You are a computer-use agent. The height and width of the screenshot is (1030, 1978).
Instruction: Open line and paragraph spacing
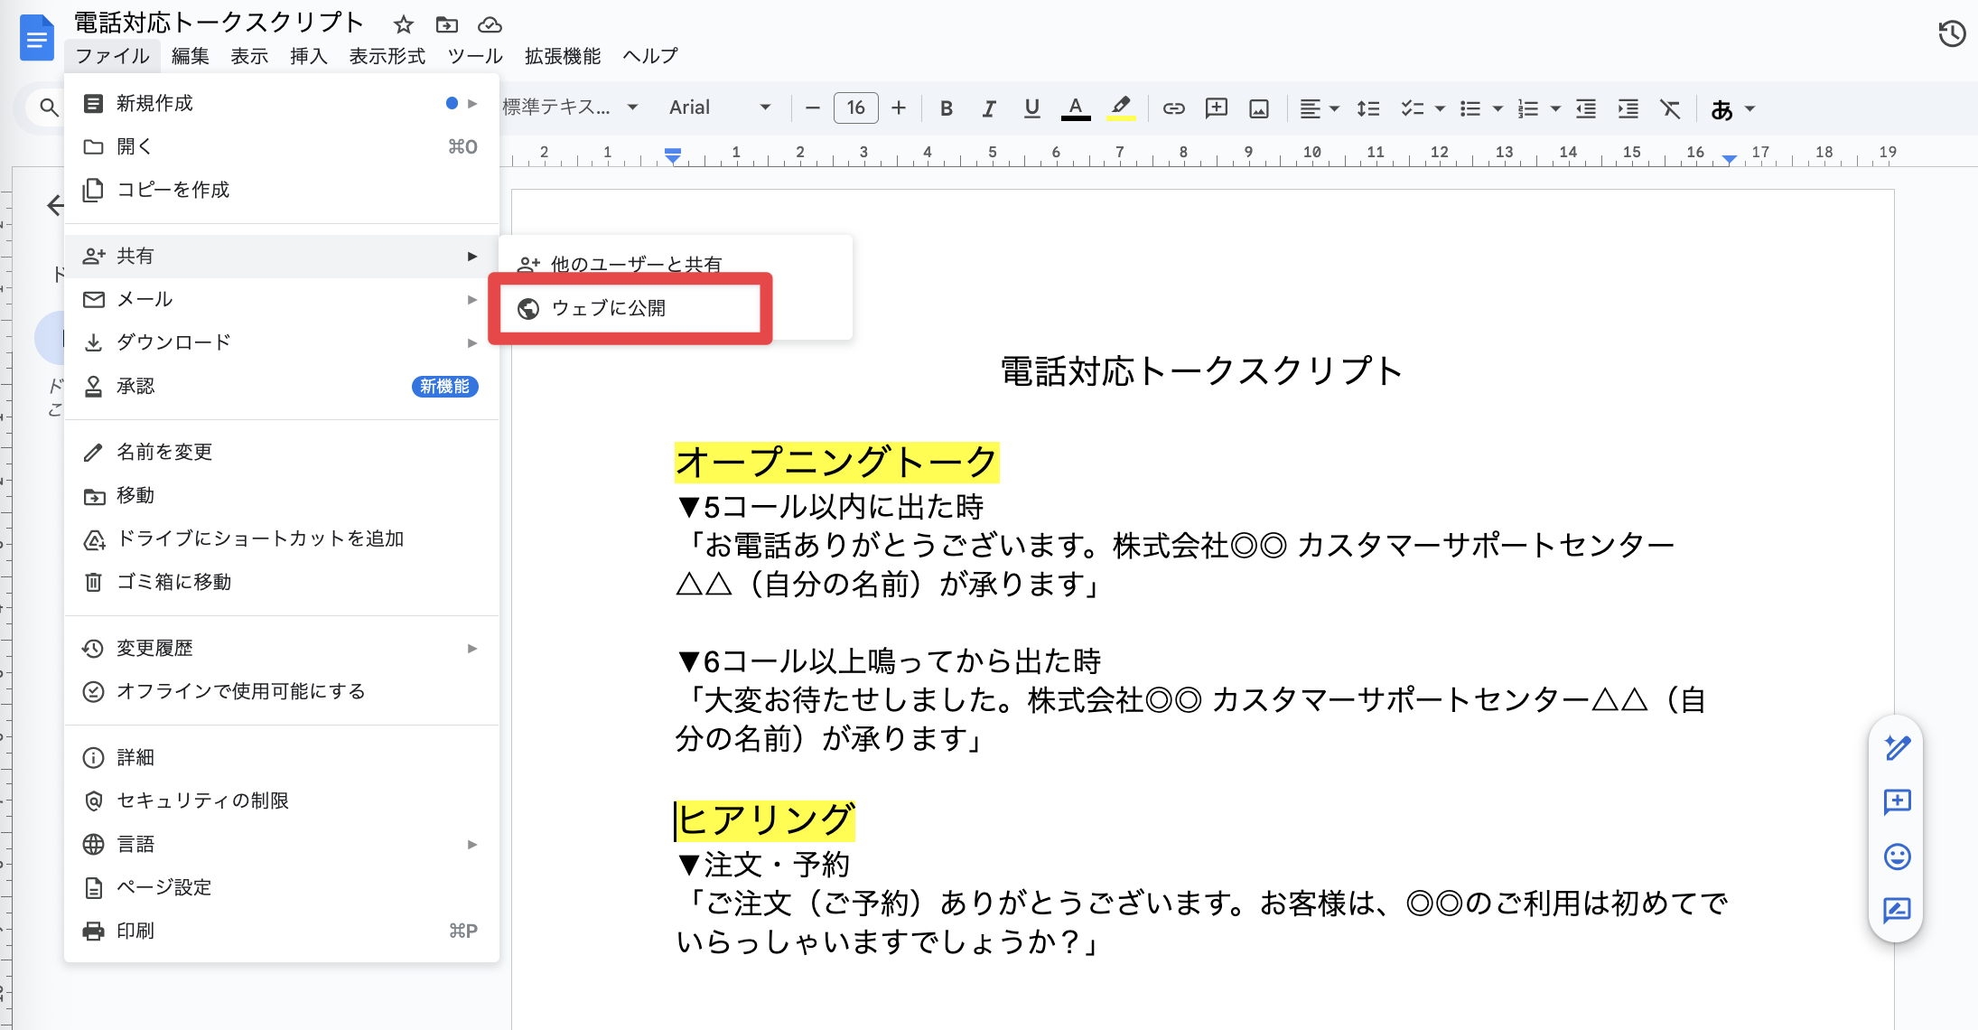point(1367,108)
